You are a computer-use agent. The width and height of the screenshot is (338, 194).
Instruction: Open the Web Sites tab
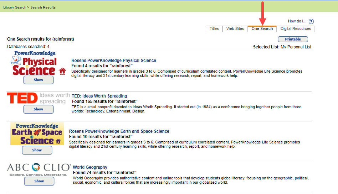235,29
